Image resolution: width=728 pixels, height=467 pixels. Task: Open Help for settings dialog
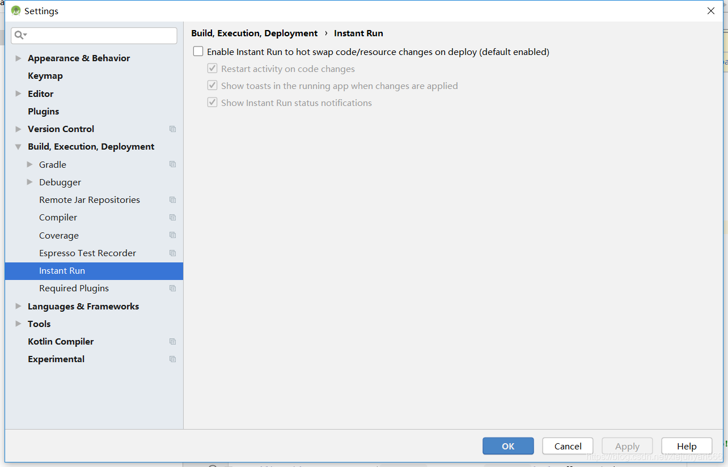687,446
